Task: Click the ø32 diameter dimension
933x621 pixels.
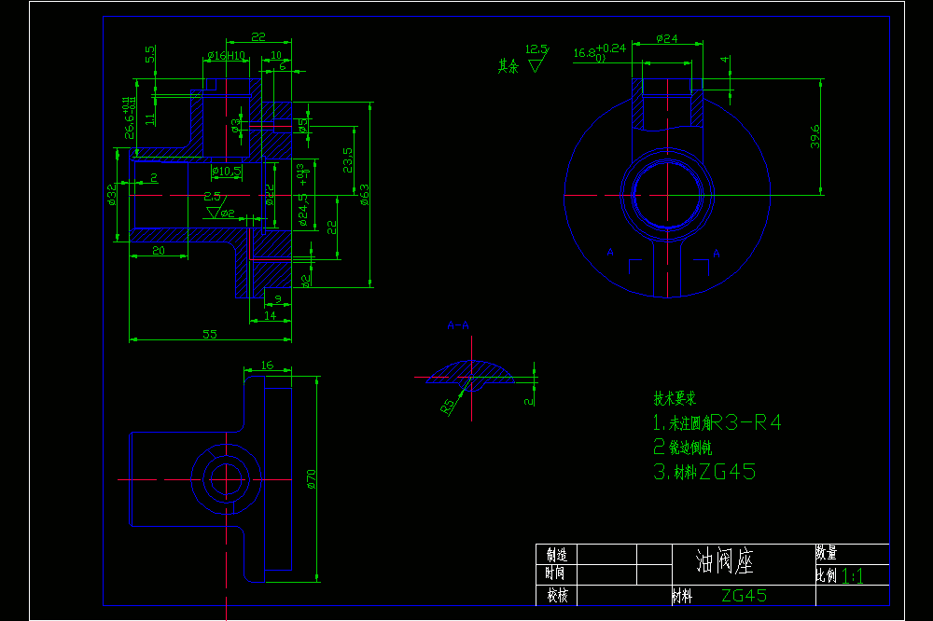Action: click(x=111, y=195)
